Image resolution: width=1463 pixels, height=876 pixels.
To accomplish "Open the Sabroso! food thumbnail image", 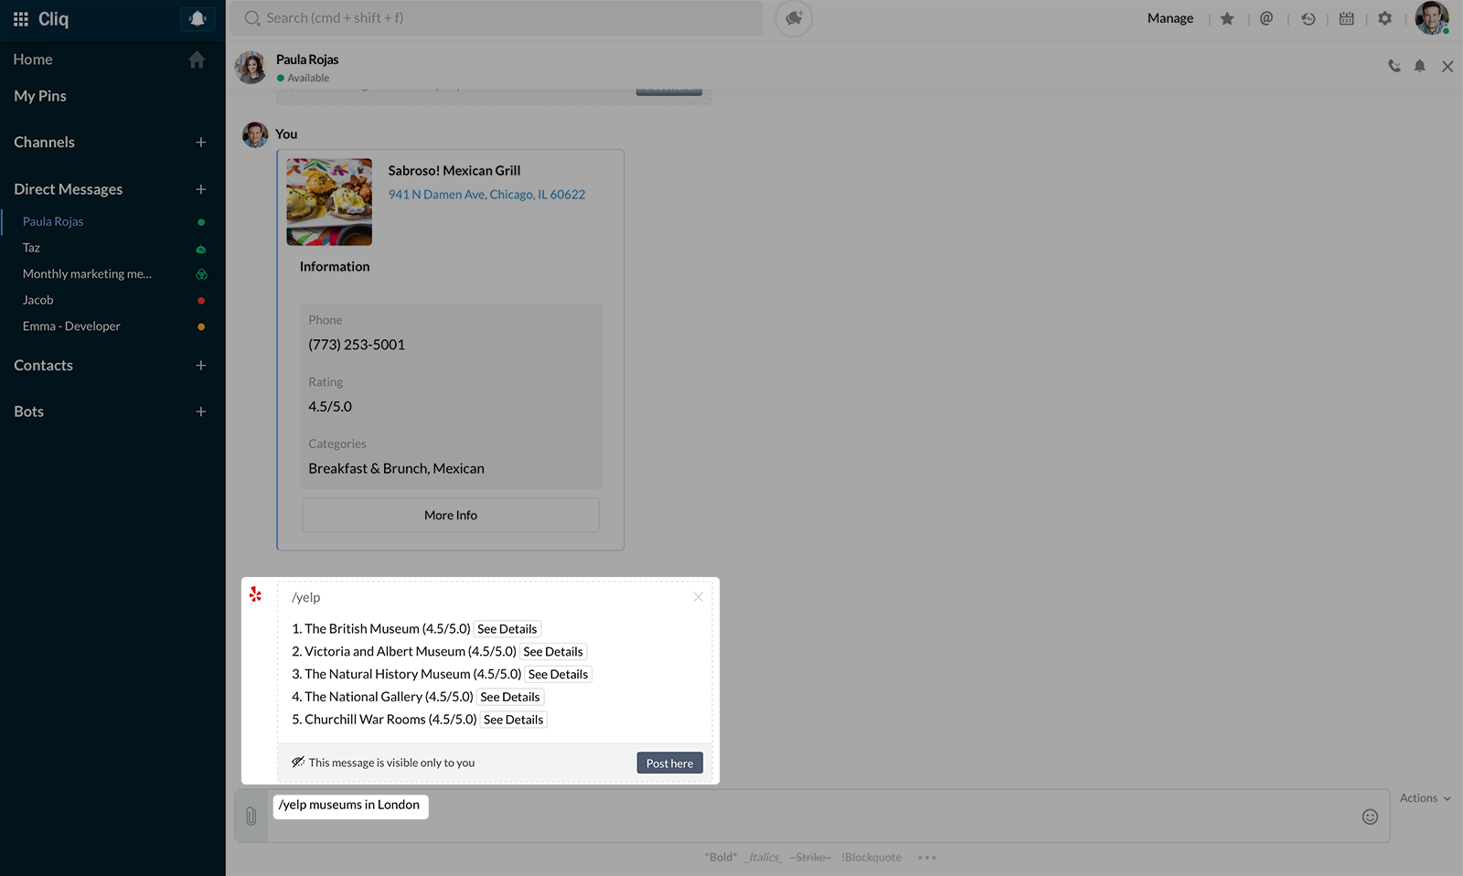I will coord(329,202).
